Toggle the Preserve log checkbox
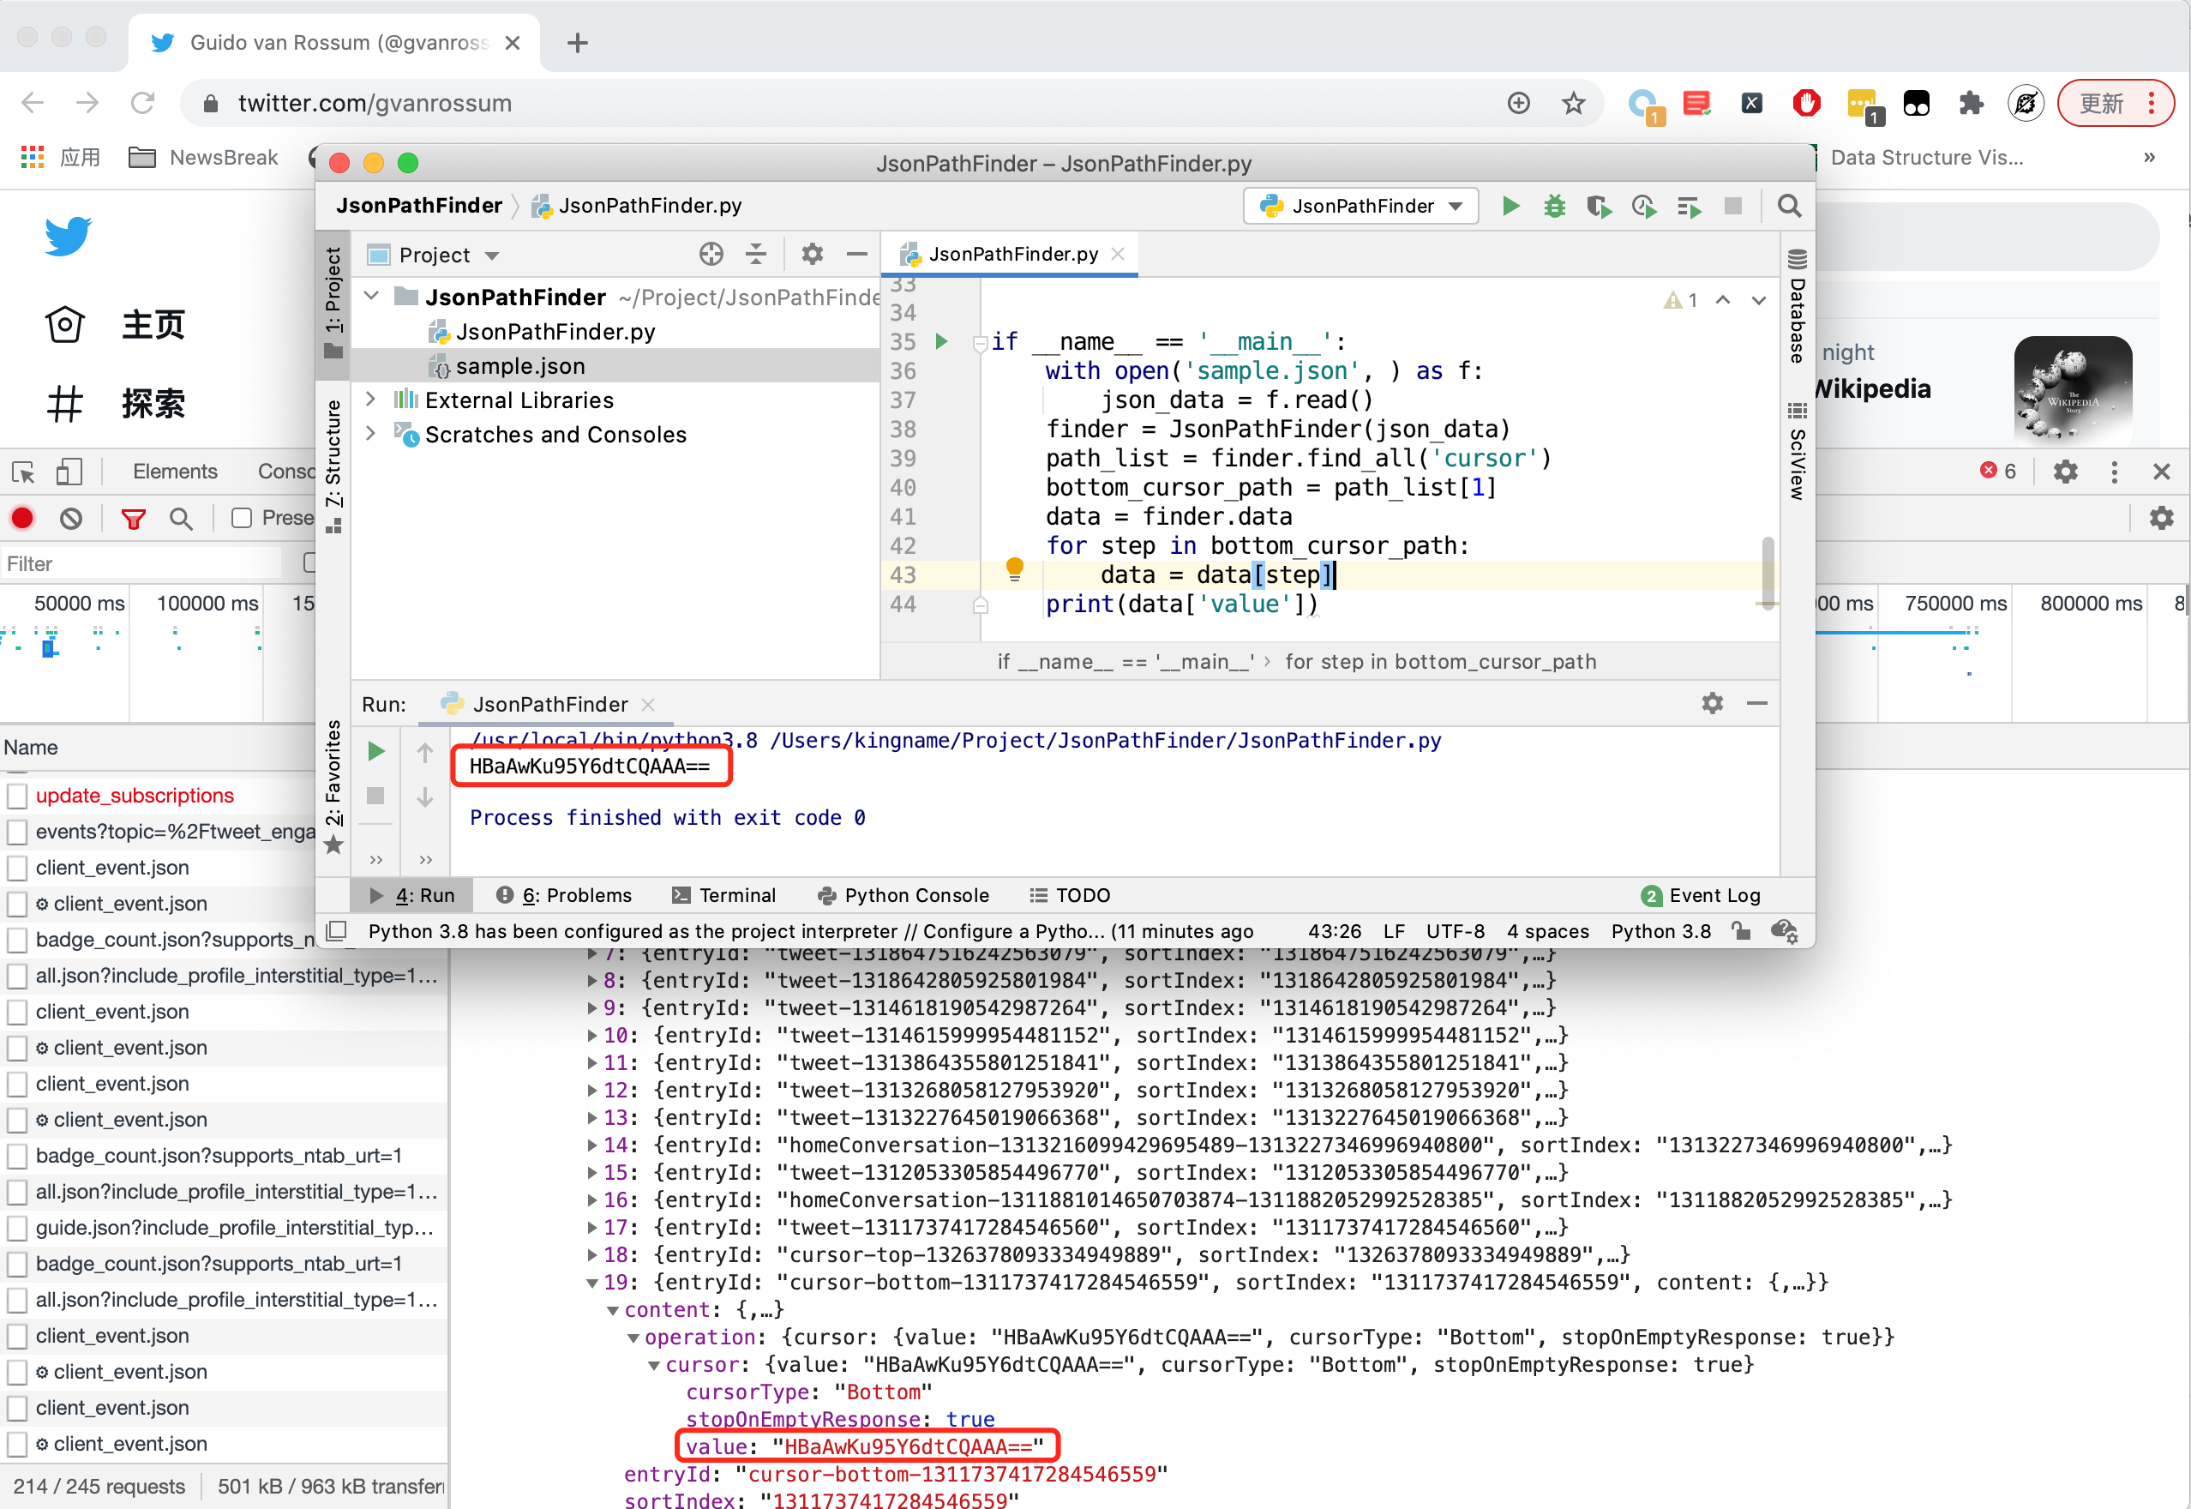Viewport: 2191px width, 1509px height. pos(242,518)
